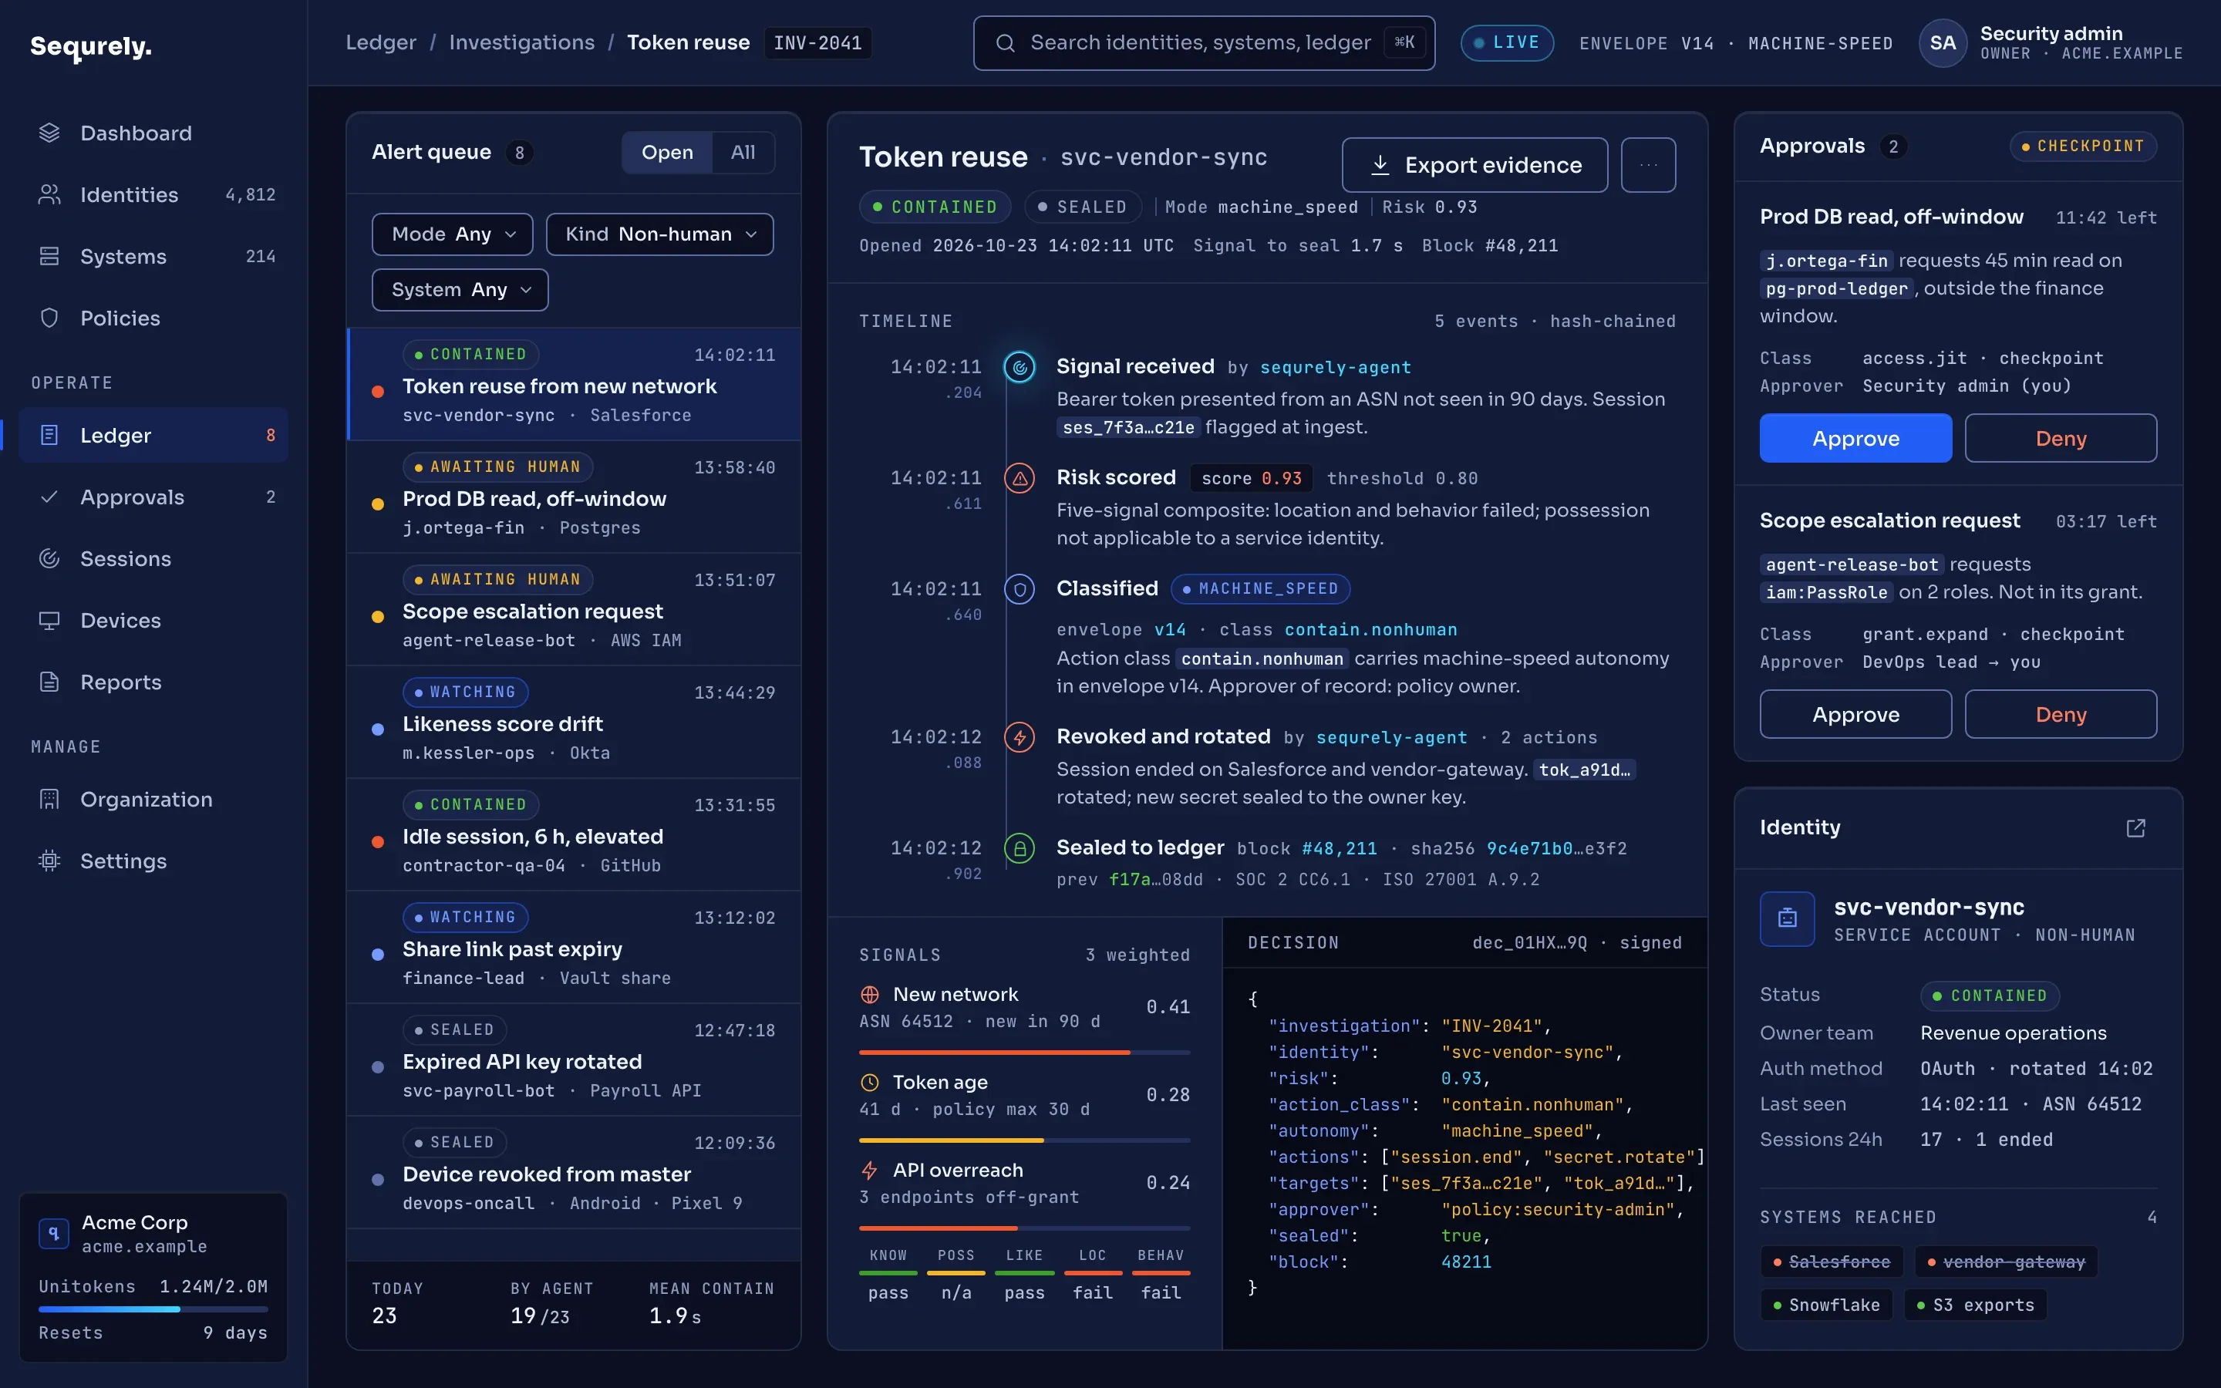The width and height of the screenshot is (2221, 1388).
Task: Approve the Scope escalation request
Action: pos(1855,714)
